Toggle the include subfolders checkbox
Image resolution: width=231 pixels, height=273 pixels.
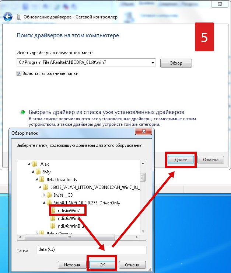(x=19, y=73)
